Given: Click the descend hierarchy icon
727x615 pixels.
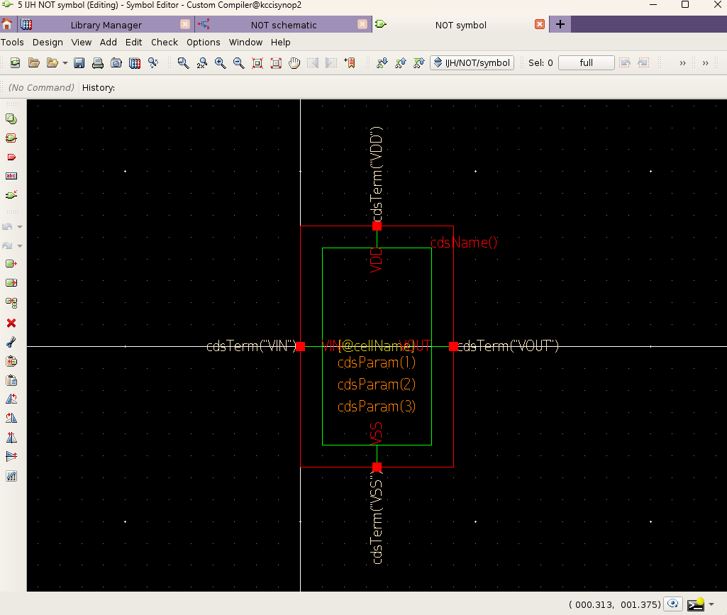Looking at the screenshot, I should point(382,63).
